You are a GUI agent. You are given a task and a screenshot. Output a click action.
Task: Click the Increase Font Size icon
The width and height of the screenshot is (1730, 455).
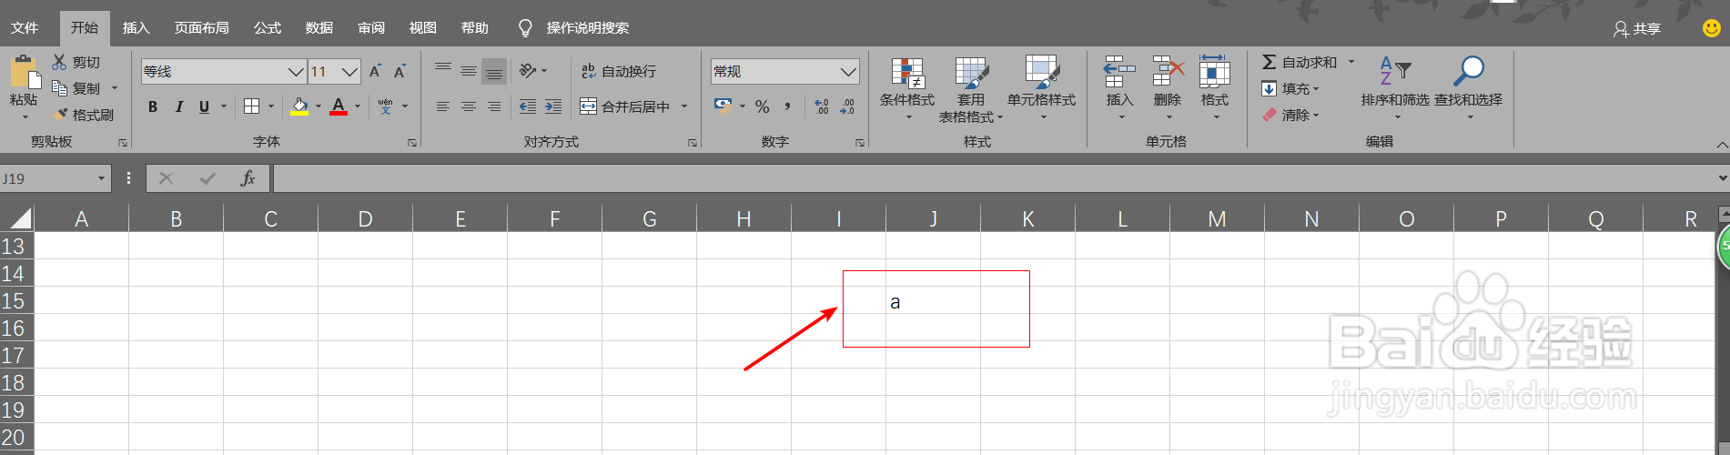375,71
